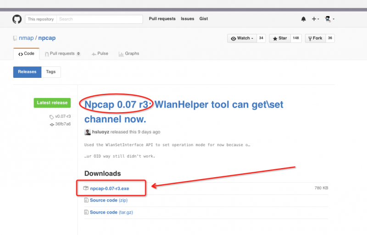The image size is (367, 235).
Task: Click the Graphs tab
Action: [129, 54]
